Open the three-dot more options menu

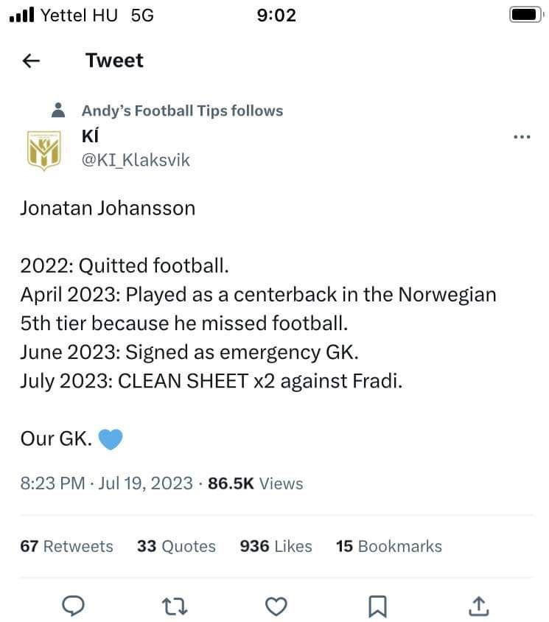pos(522,137)
